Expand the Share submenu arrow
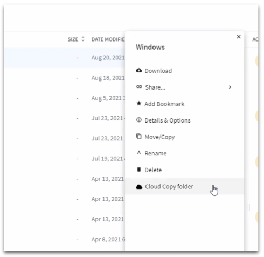Screen dimensions: 264x257 [230, 87]
